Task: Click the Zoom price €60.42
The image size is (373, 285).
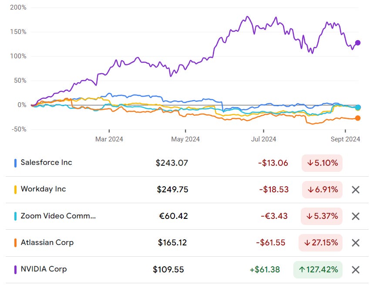Action: pos(173,216)
